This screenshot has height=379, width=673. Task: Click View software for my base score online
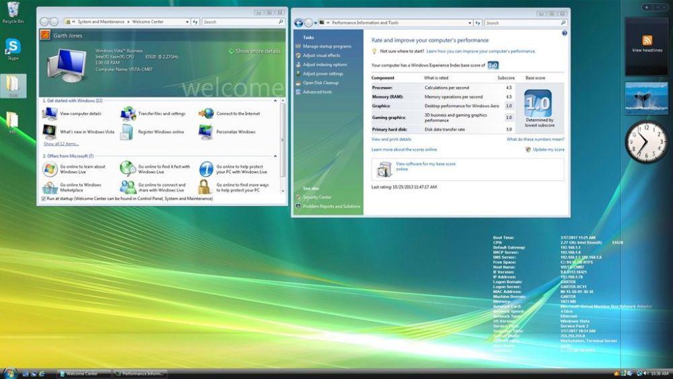(x=425, y=166)
